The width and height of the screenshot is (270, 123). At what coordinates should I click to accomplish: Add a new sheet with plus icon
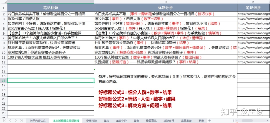(209, 121)
